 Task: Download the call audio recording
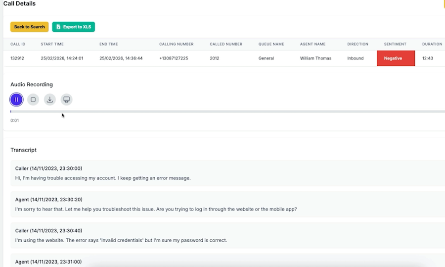click(x=50, y=100)
